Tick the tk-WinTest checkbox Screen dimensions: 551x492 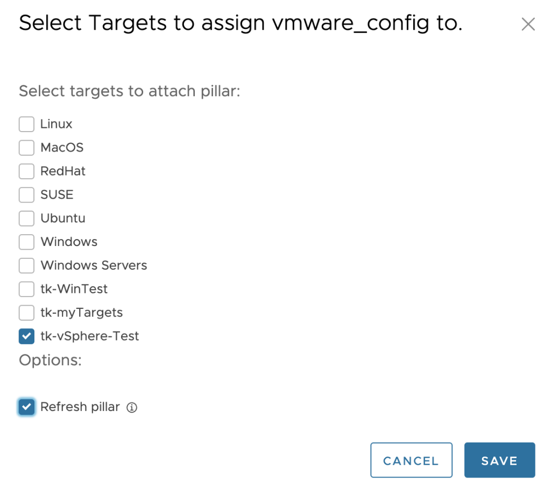point(27,289)
